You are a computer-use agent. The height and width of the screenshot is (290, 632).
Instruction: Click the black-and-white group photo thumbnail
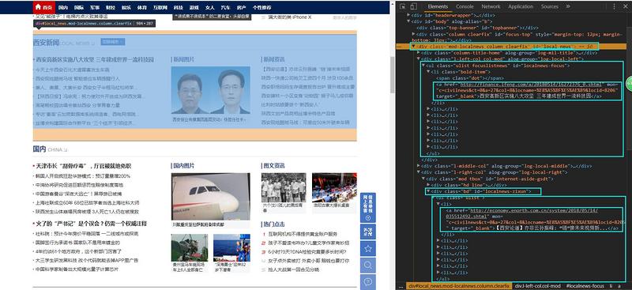click(x=284, y=187)
